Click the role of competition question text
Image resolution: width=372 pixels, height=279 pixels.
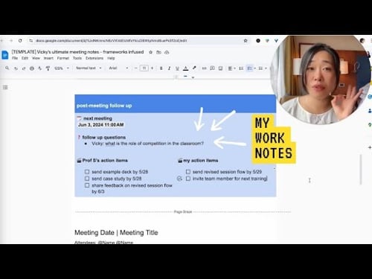pyautogui.click(x=147, y=144)
